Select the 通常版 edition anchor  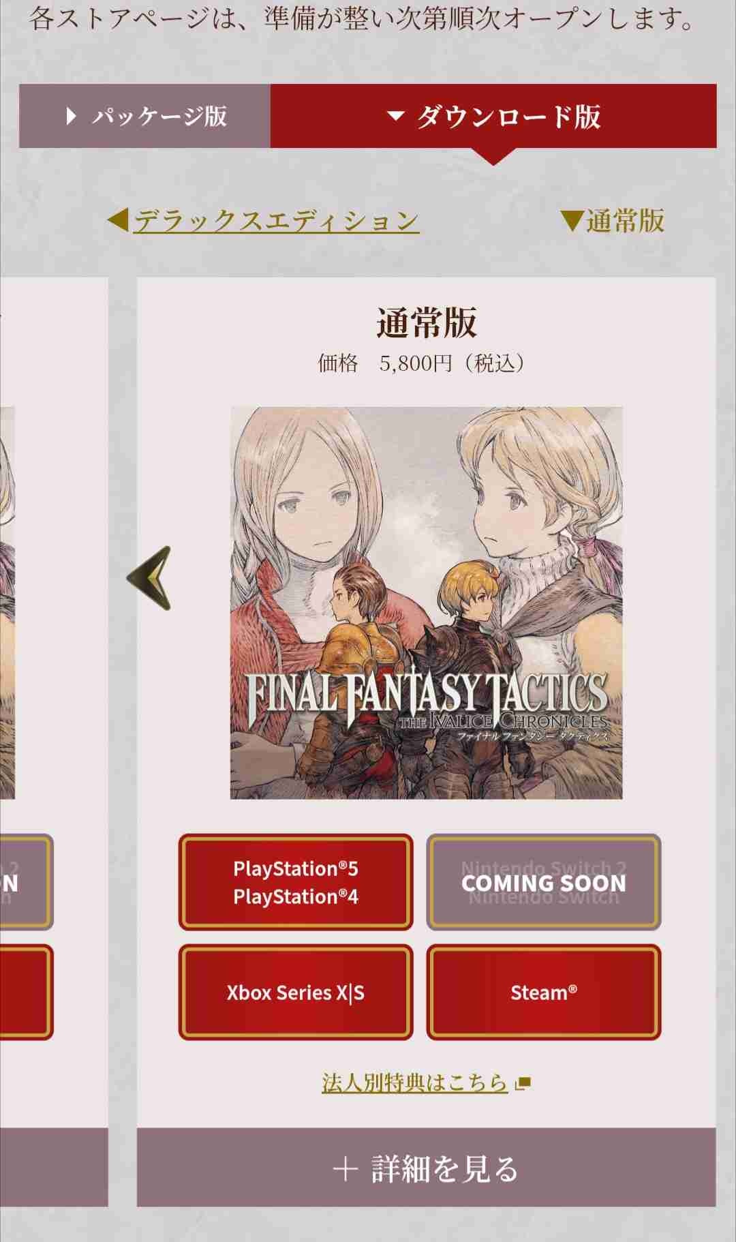(x=612, y=221)
